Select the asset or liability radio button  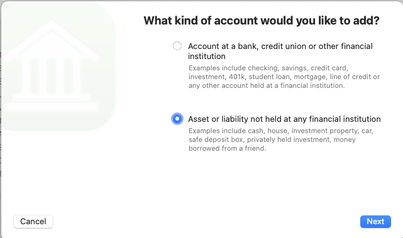pos(177,119)
